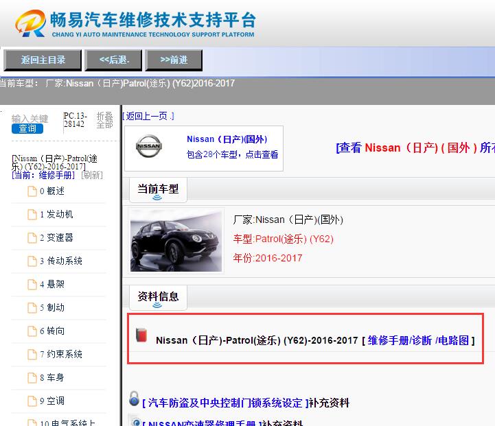Open 维修手册/诊断 /电路图 link

(418, 340)
